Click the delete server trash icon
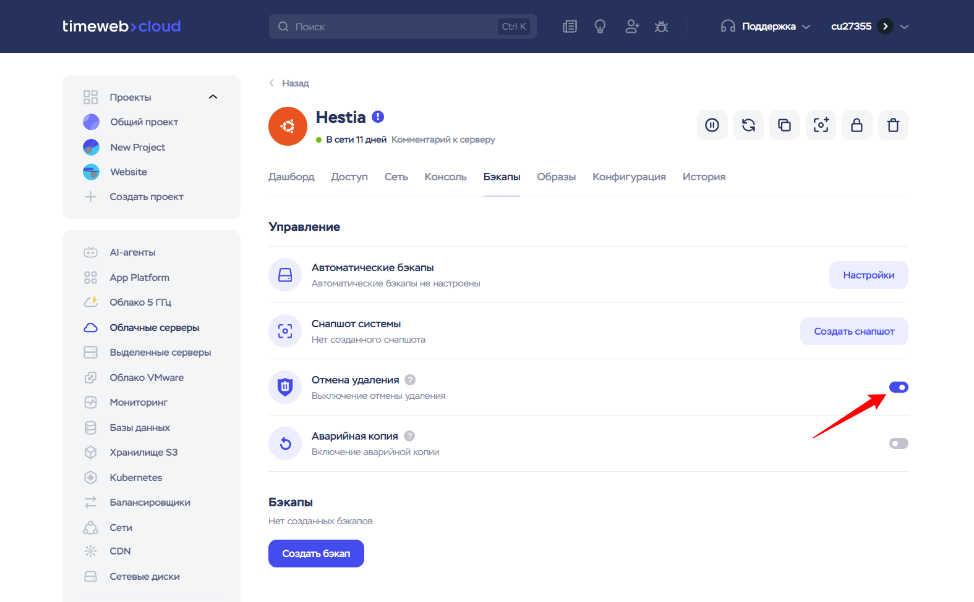The height and width of the screenshot is (602, 974). pyautogui.click(x=893, y=125)
